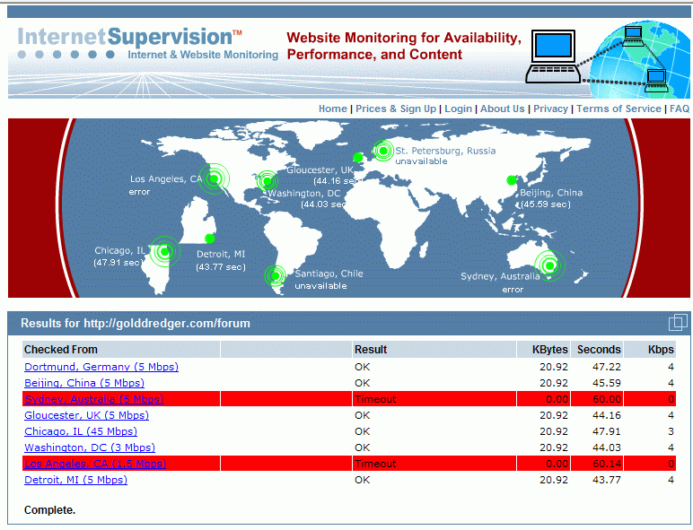The height and width of the screenshot is (530, 693).
Task: Select the St. Petersburg, Russia marker
Action: coord(383,151)
